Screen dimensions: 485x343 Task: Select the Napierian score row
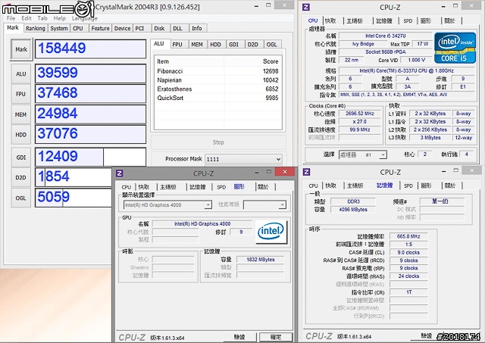(x=217, y=80)
